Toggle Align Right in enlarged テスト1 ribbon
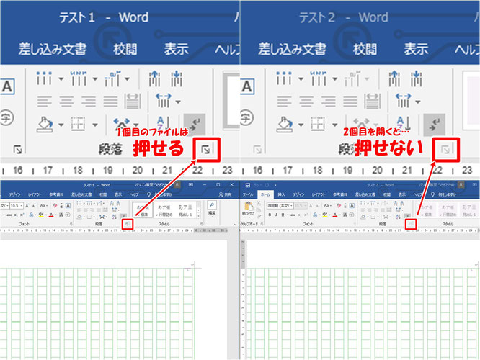 [89, 102]
